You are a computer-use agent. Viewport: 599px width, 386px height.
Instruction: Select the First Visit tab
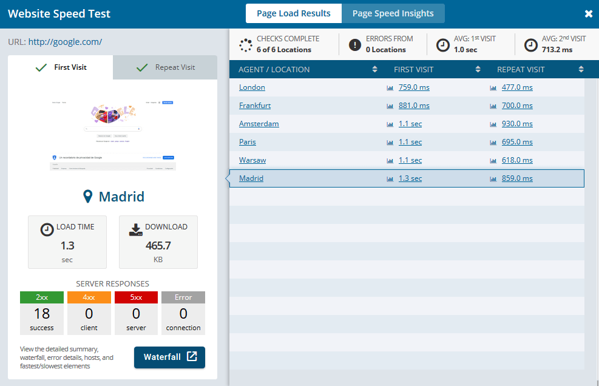click(60, 67)
